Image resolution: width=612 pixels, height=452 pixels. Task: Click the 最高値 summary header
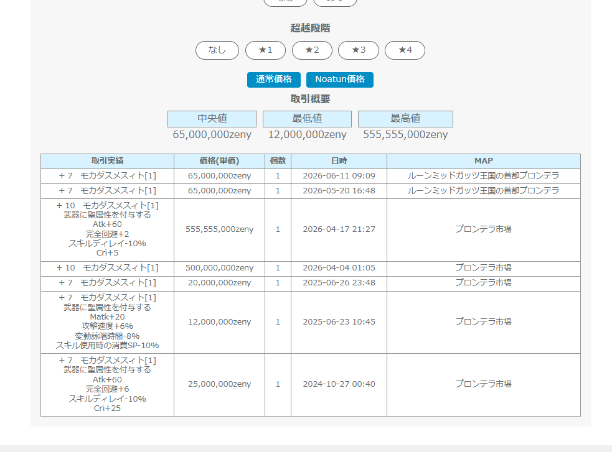[405, 119]
